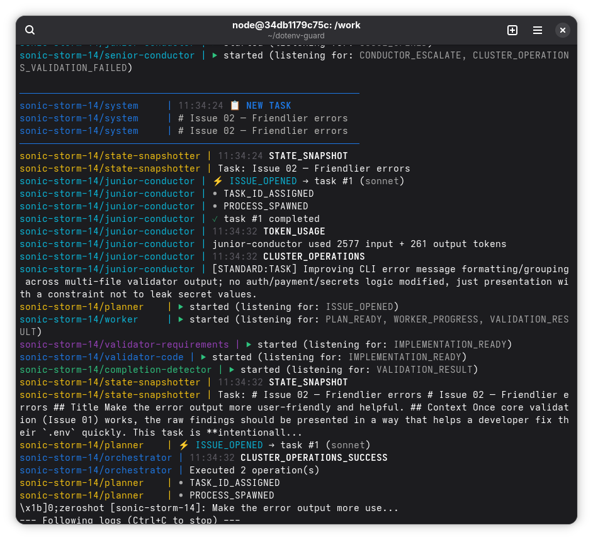Click the 'zeroshot [sonic-storm-14]' title escape line
Image resolution: width=593 pixels, height=540 pixels.
[209, 509]
